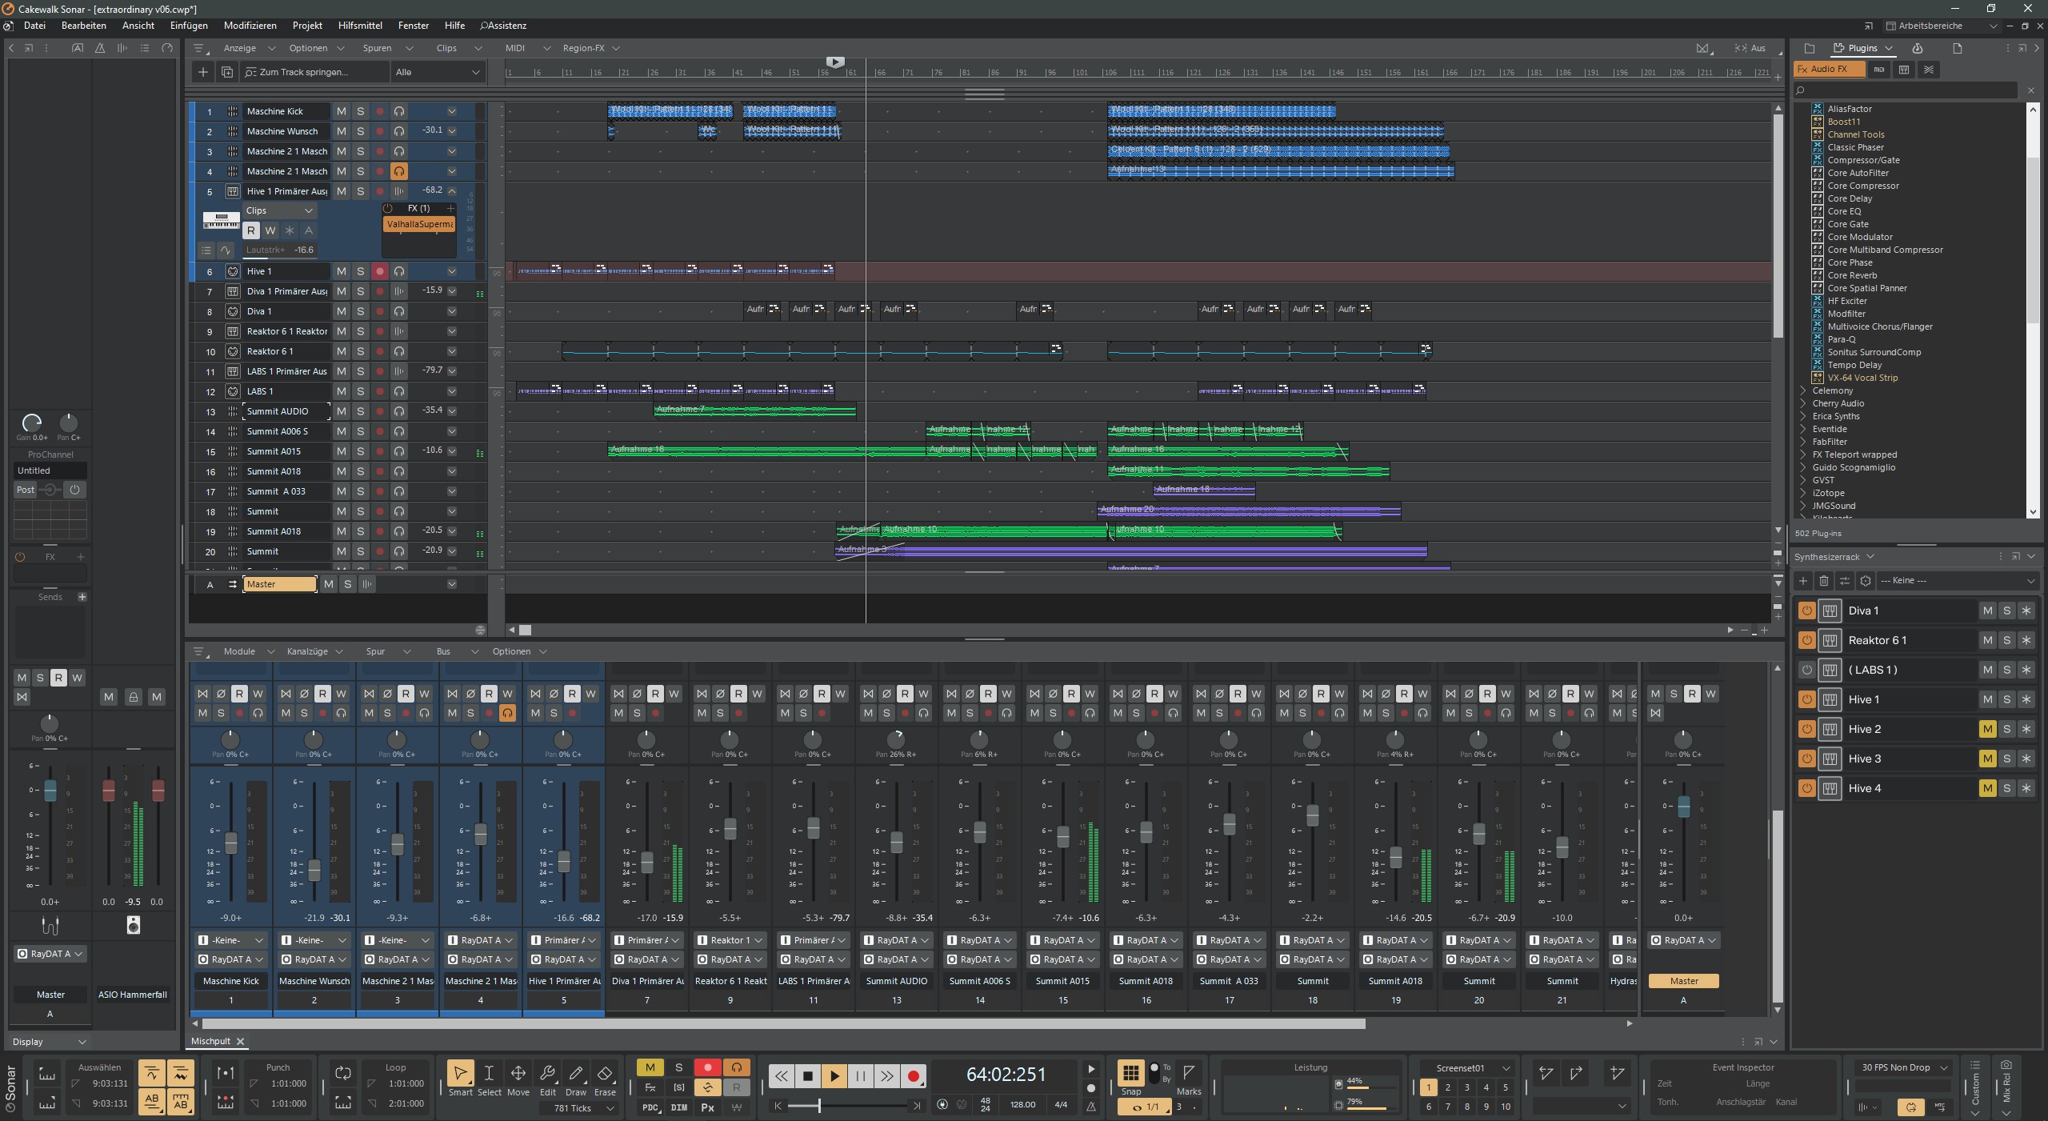Click the Snap grid icon

[x=1130, y=1072]
